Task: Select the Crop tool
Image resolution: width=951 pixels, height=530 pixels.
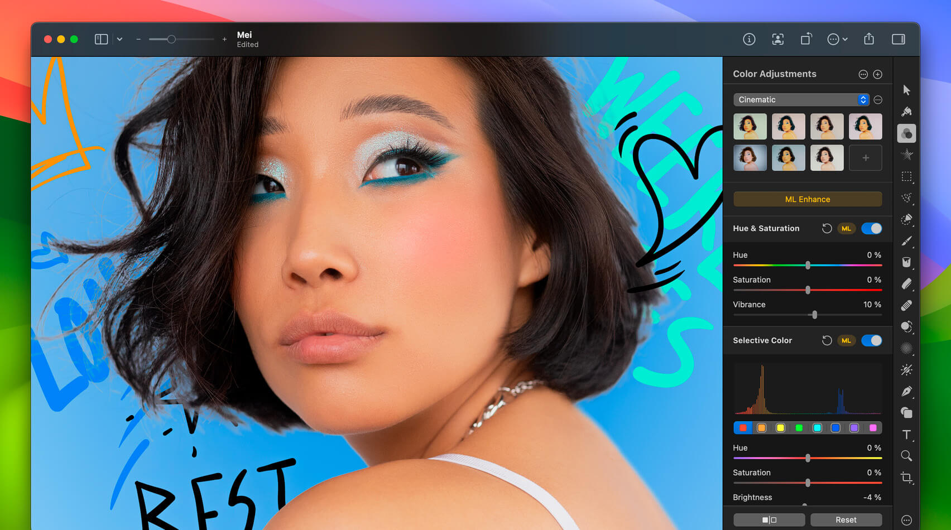Action: coord(906,478)
